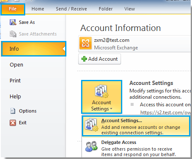Click the Account Information heading
This screenshot has width=192, height=159.
pyautogui.click(x=121, y=28)
